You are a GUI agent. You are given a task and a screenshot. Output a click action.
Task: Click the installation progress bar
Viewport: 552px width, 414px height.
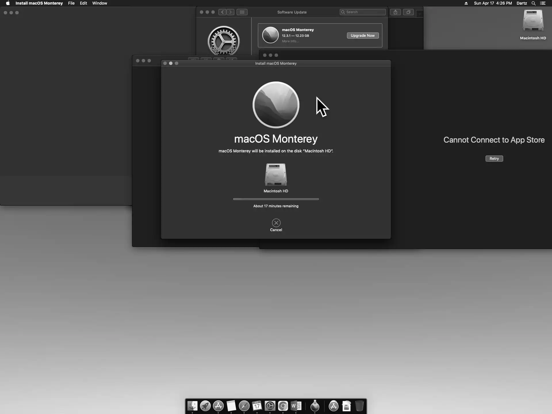276,199
